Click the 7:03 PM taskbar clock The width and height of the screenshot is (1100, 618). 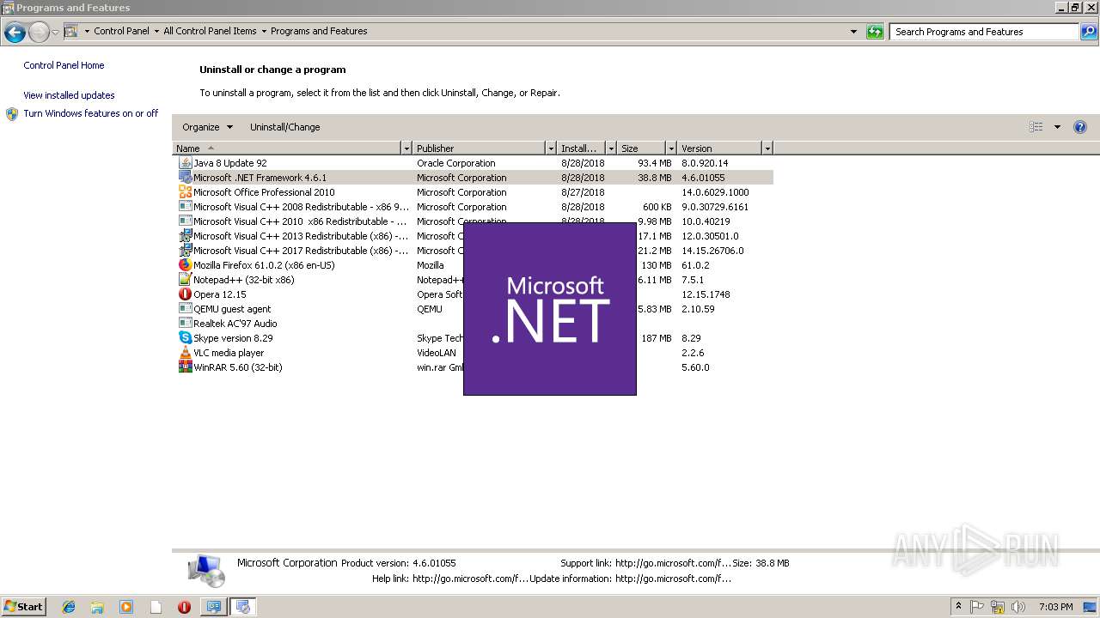coord(1055,607)
